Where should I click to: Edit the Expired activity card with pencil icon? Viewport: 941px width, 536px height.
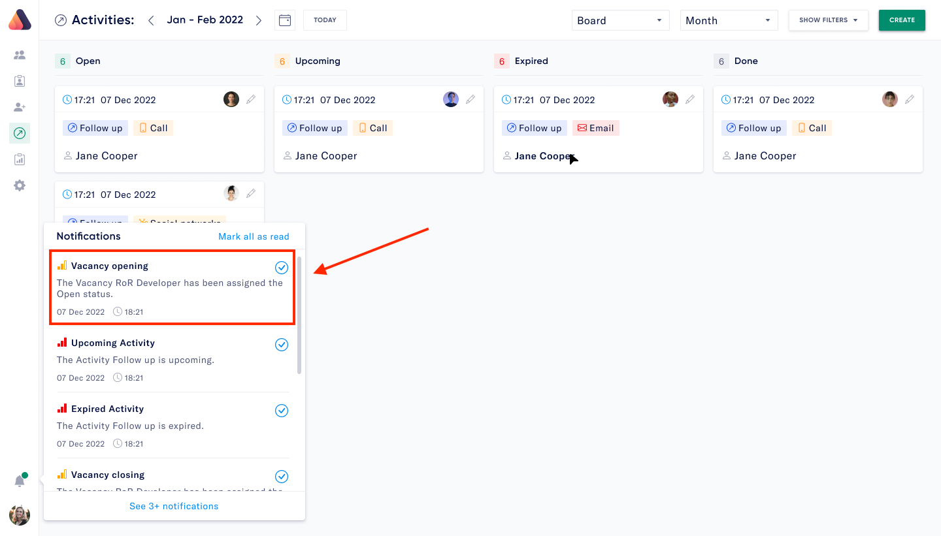click(690, 99)
